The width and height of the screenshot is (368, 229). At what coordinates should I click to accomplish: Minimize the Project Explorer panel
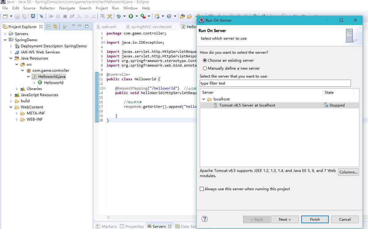tap(80, 26)
